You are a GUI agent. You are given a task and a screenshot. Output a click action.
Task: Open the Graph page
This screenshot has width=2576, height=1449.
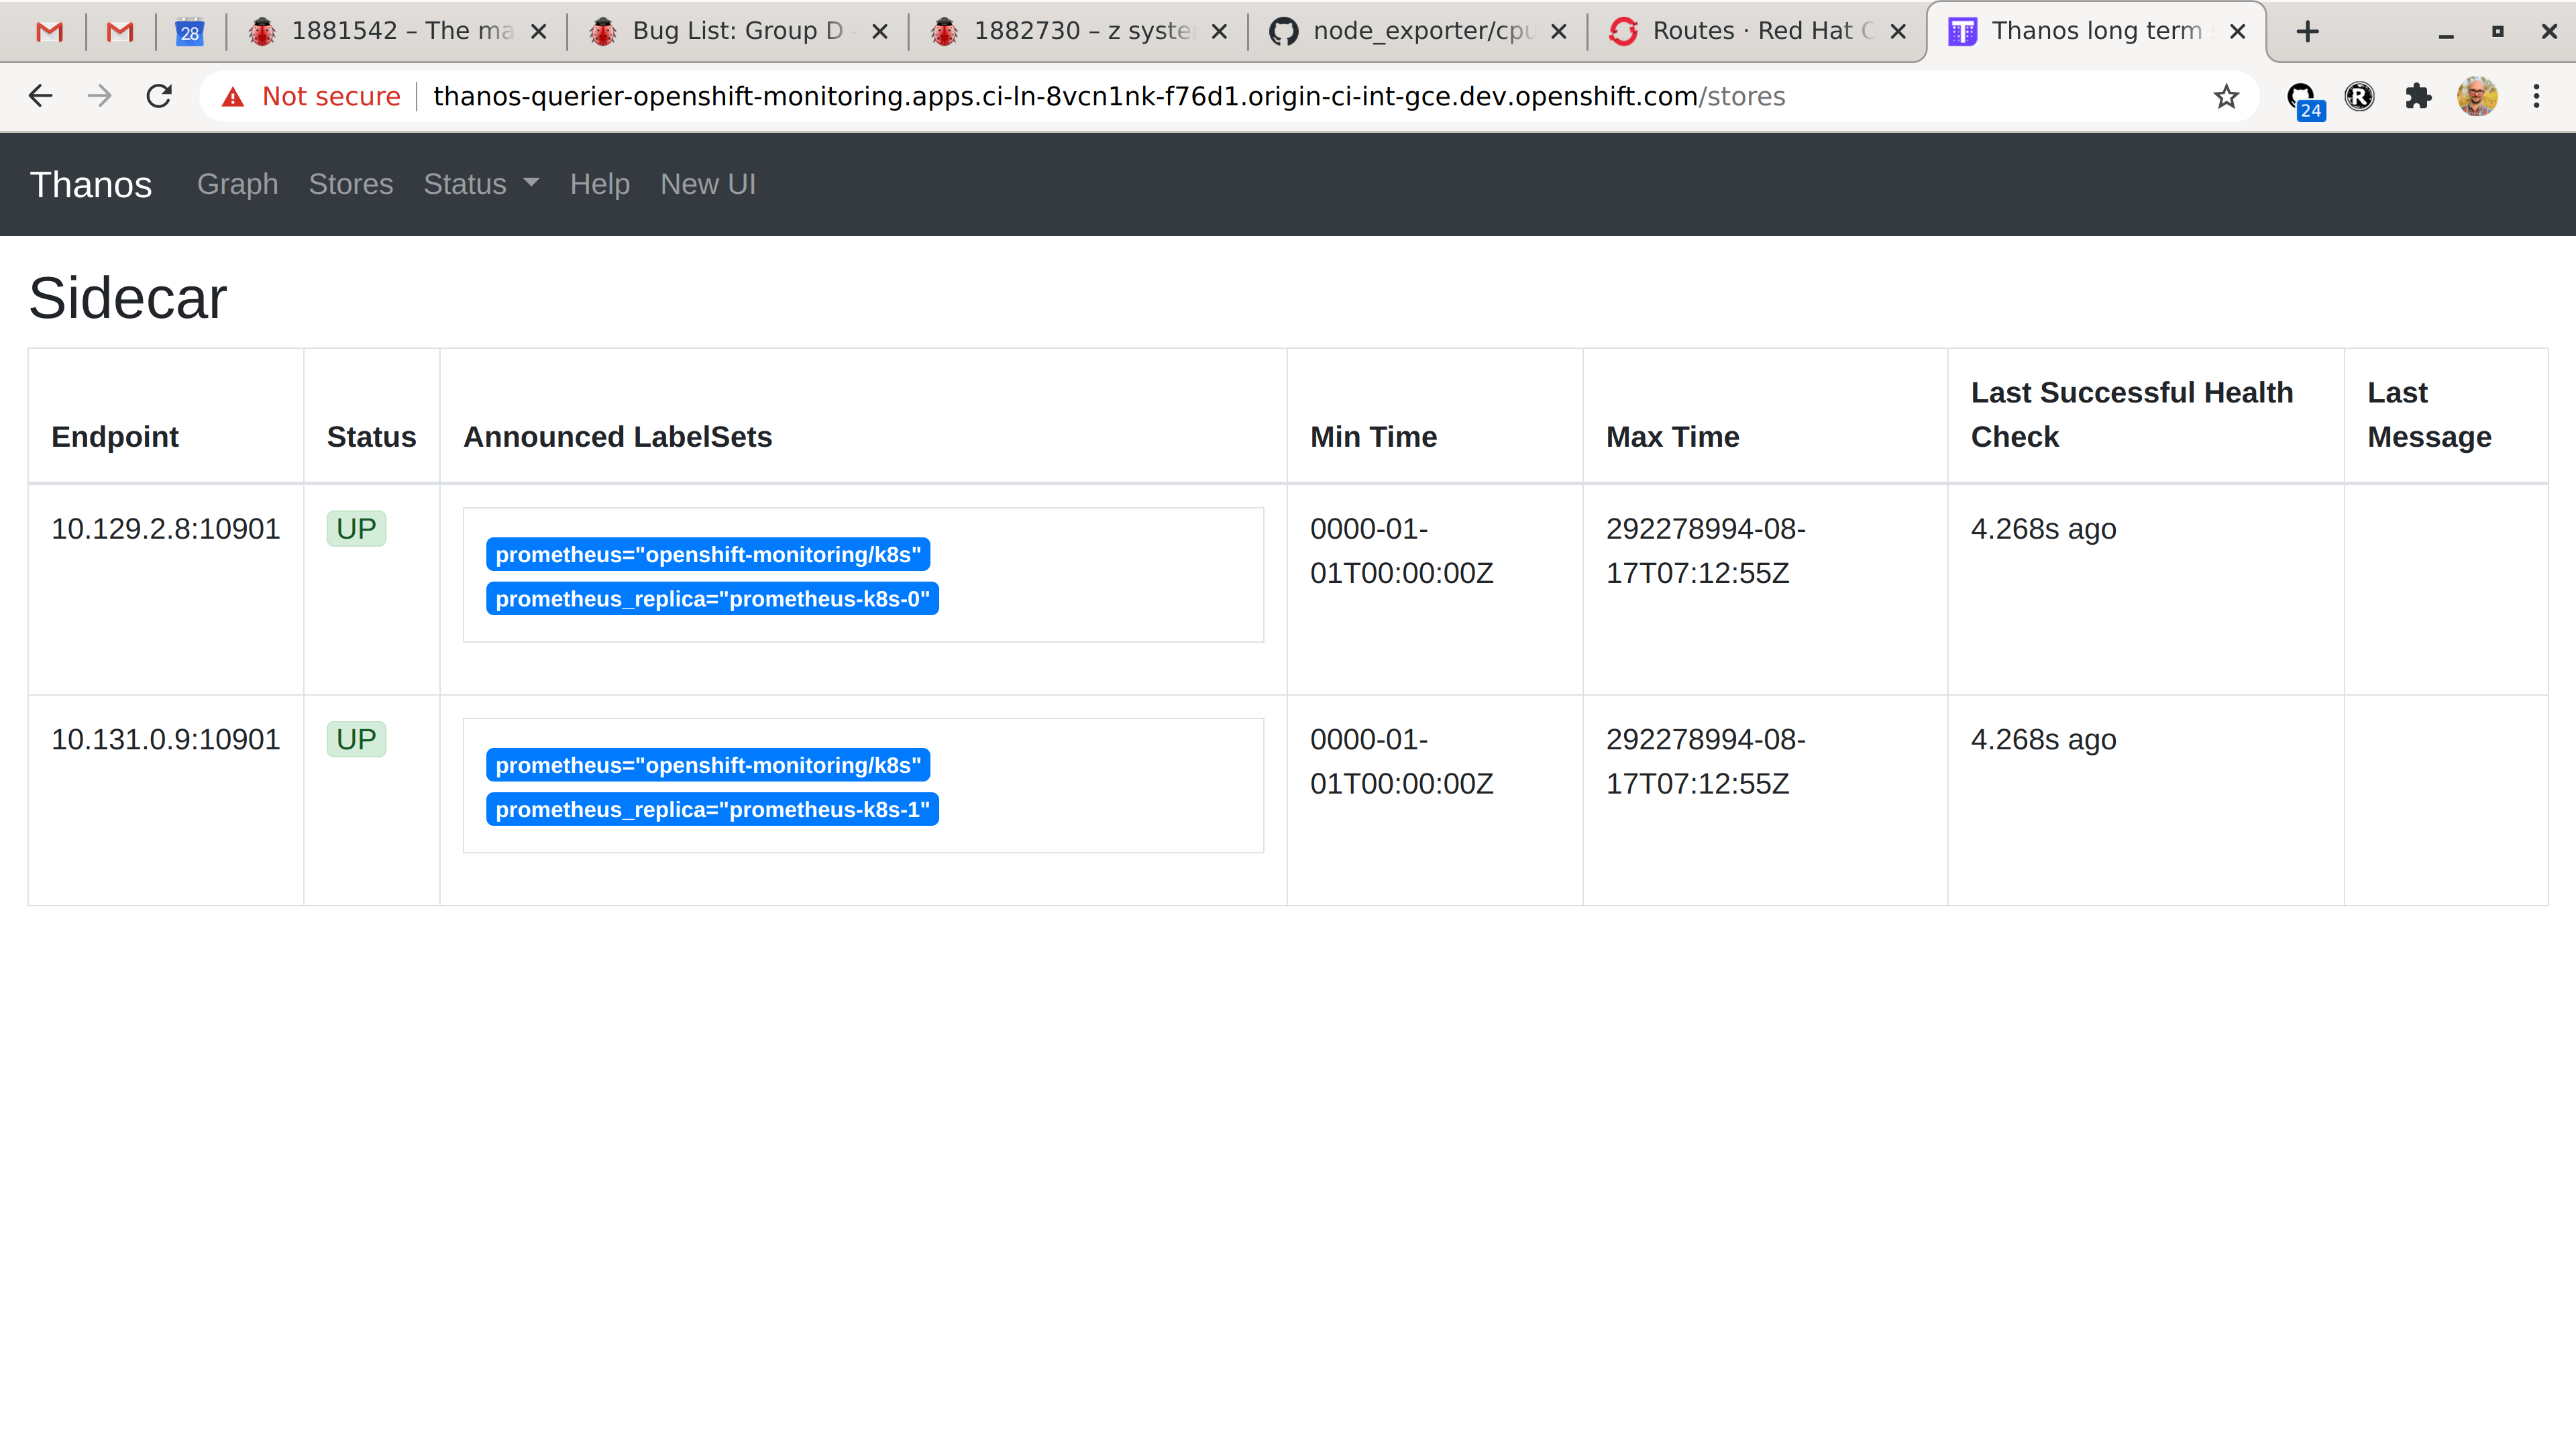[x=238, y=184]
